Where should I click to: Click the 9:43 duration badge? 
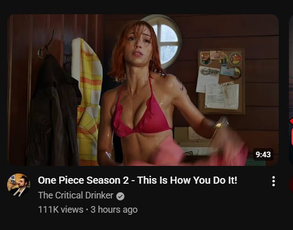pos(263,154)
